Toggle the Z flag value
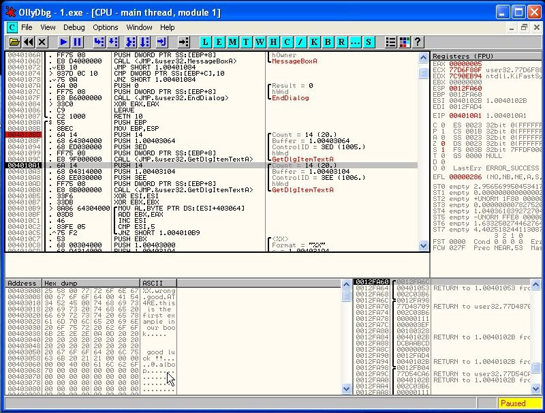This screenshot has height=413, width=545. coord(443,144)
